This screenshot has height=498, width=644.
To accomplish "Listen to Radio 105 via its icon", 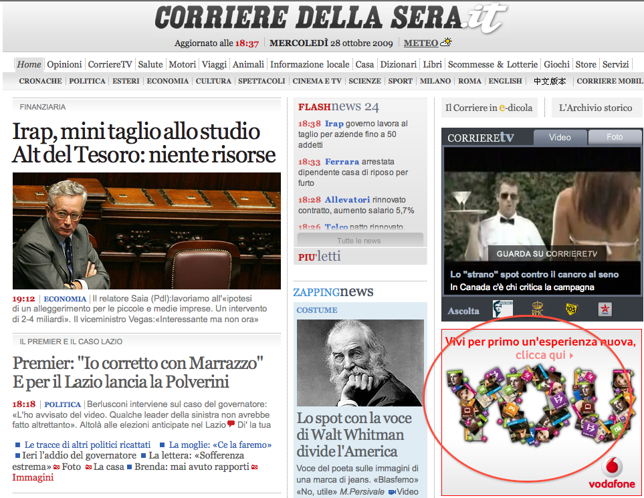I will (x=571, y=309).
